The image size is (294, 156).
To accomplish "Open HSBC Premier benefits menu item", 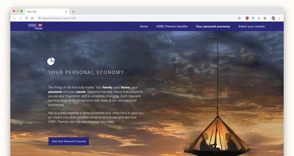I will pos(172,27).
